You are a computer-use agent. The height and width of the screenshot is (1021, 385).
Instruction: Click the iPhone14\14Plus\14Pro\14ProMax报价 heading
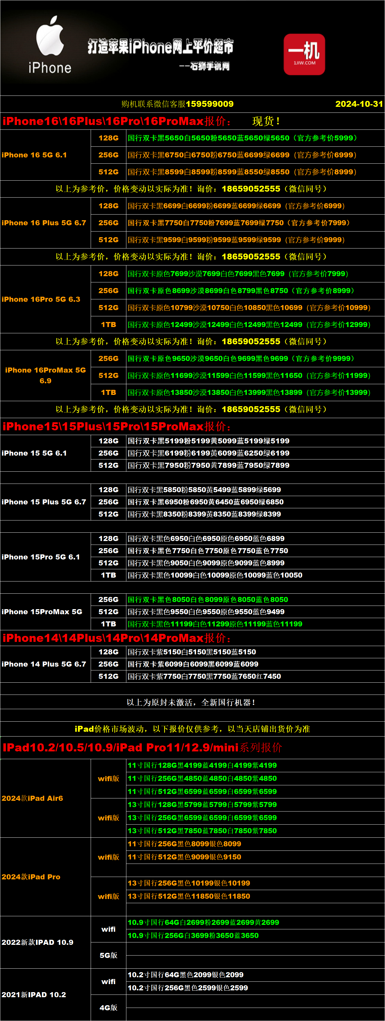pos(117,638)
